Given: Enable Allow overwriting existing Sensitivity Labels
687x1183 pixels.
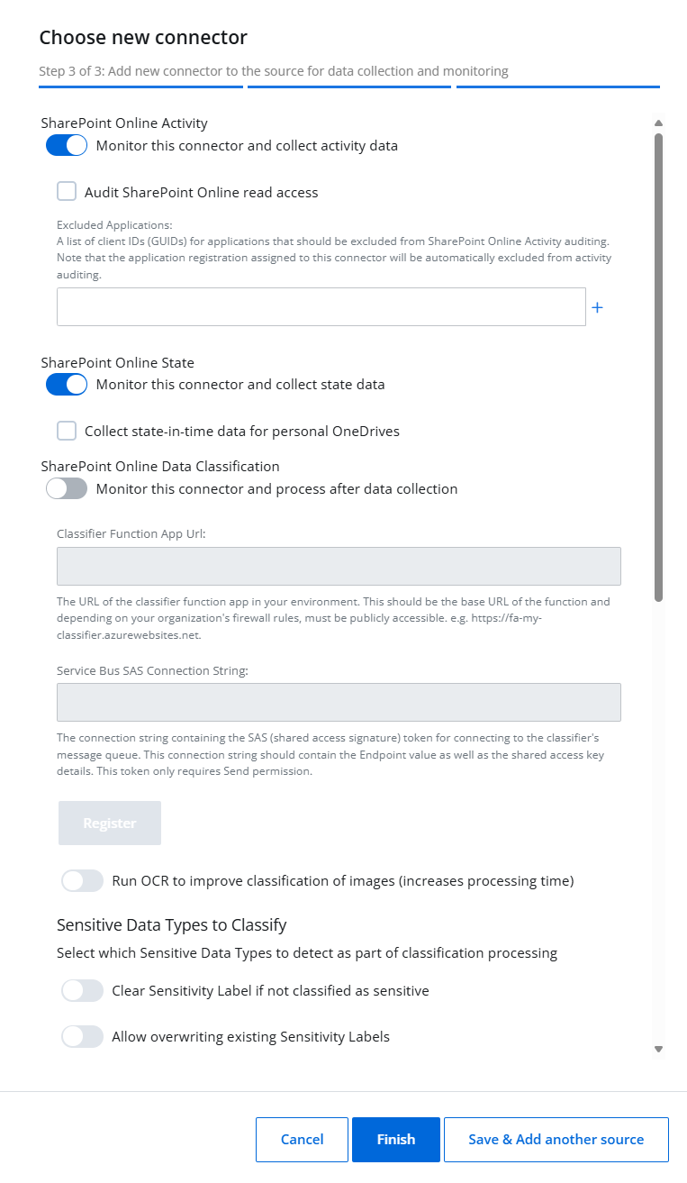Looking at the screenshot, I should (82, 1036).
